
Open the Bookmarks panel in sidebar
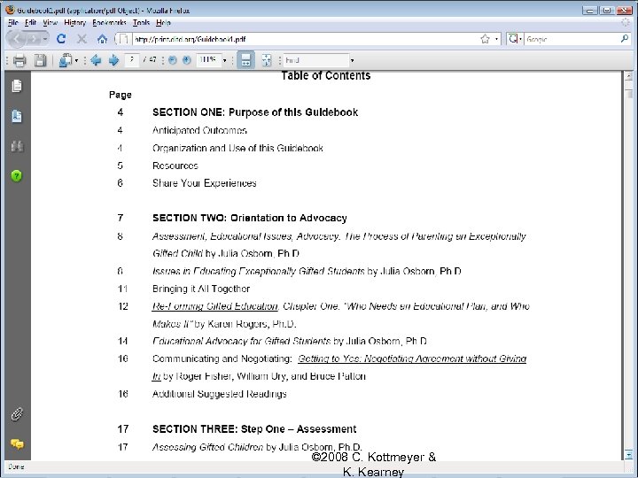17,116
